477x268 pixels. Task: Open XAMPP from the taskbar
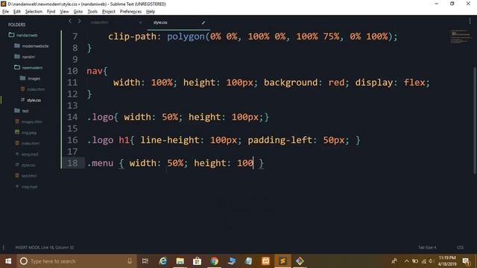click(265, 261)
